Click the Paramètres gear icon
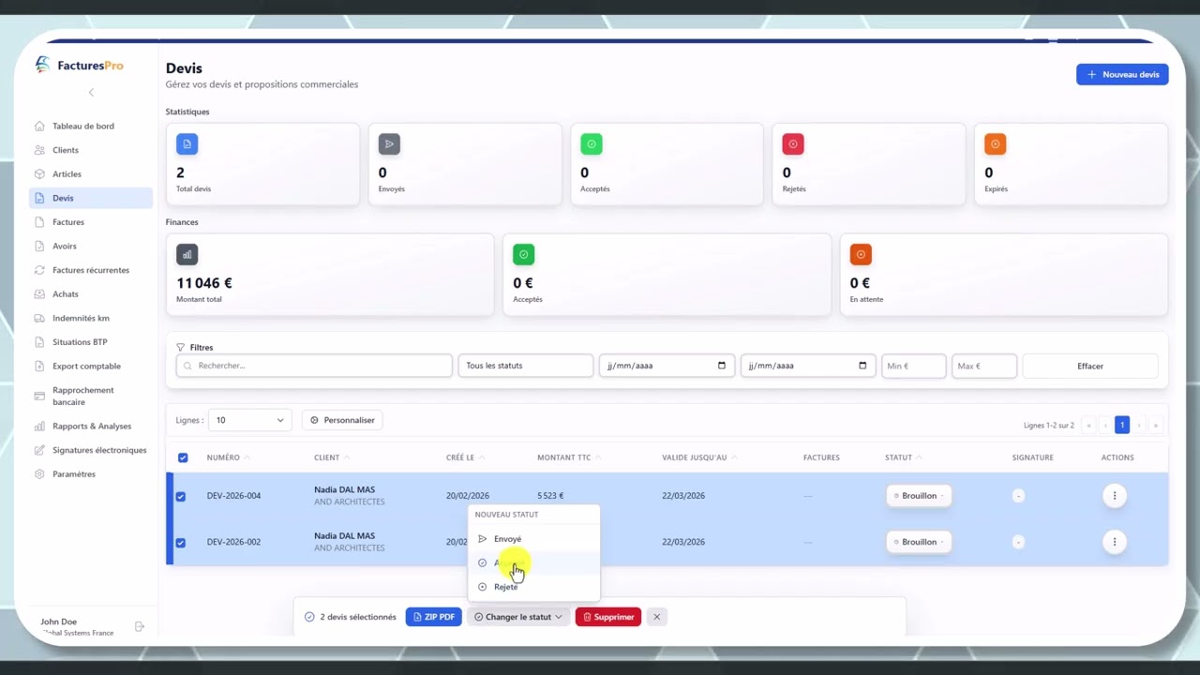The height and width of the screenshot is (675, 1200). (39, 474)
